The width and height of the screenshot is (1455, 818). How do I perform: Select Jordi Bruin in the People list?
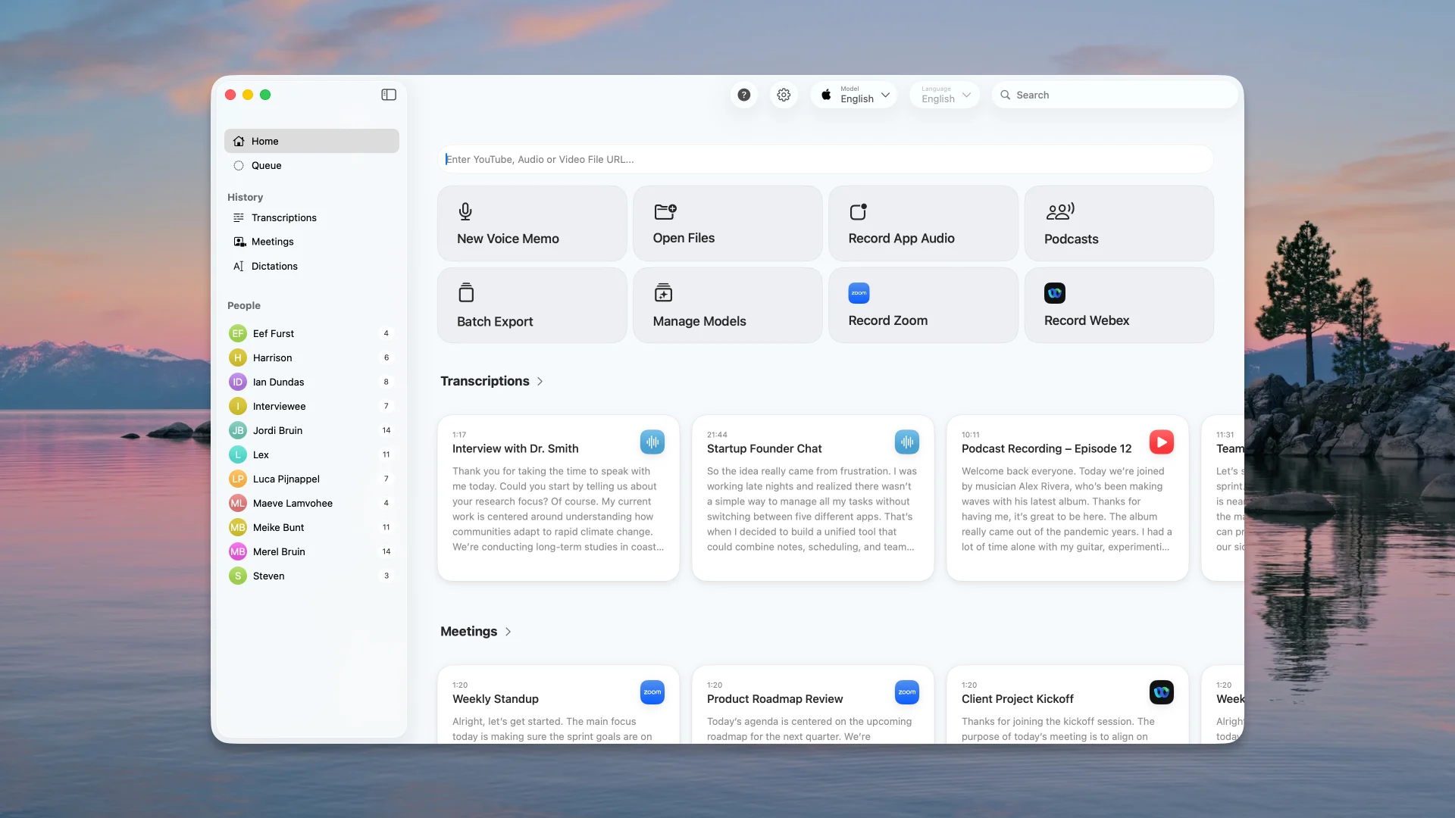tap(277, 430)
